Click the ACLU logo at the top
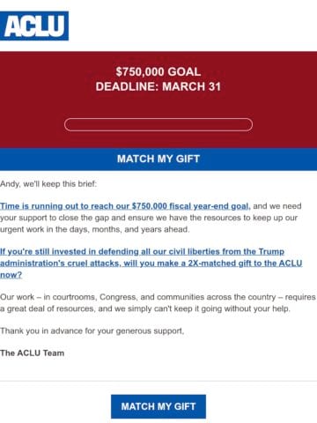 [x=34, y=26]
